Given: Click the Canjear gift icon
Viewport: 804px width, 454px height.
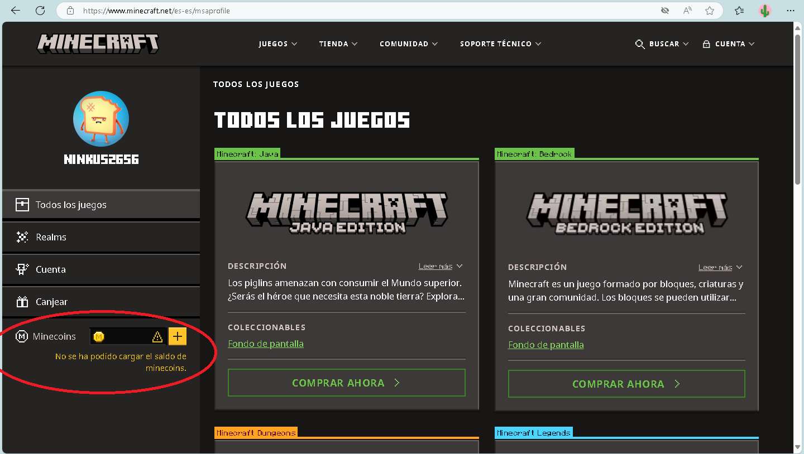Looking at the screenshot, I should (22, 302).
